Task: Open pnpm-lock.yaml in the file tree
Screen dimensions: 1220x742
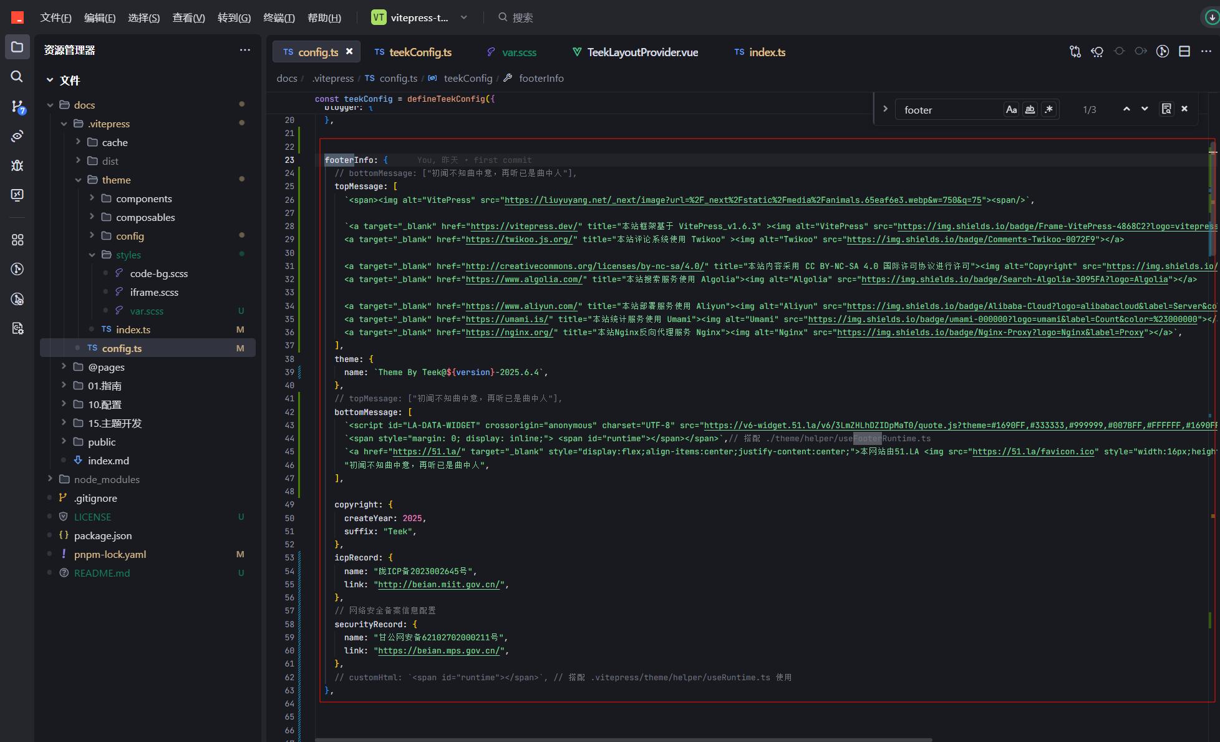Action: (x=110, y=554)
